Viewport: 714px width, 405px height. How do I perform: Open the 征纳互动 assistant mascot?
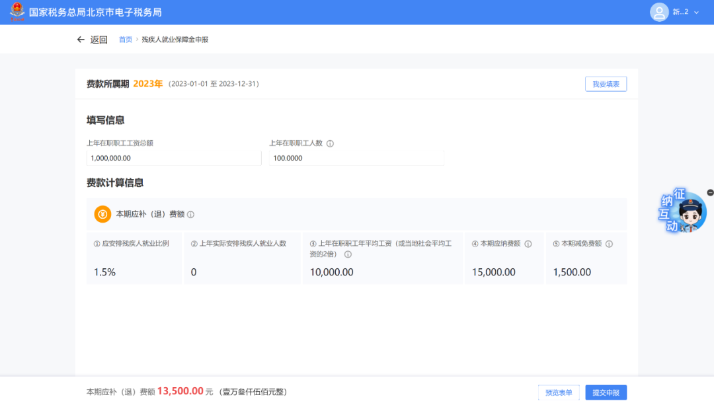[x=683, y=211]
